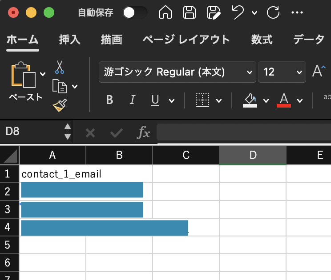Screen dimensions: 331x280
Task: Click the Name Box showing D8
Action: 31,132
